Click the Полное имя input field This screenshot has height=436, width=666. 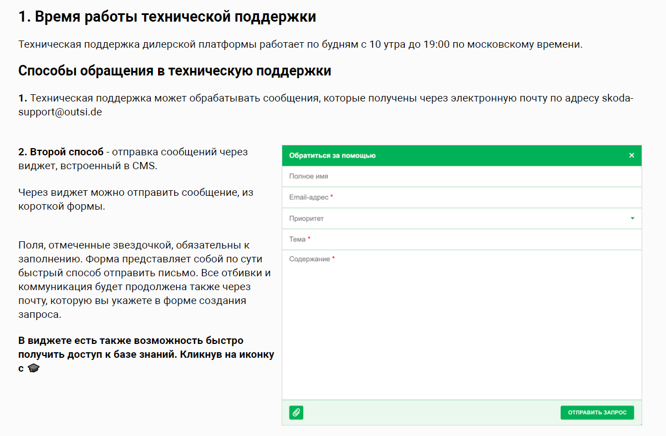pyautogui.click(x=462, y=176)
